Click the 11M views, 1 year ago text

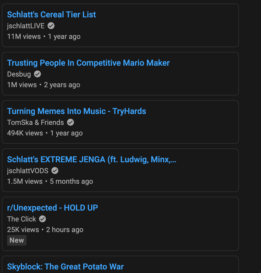pyautogui.click(x=44, y=37)
